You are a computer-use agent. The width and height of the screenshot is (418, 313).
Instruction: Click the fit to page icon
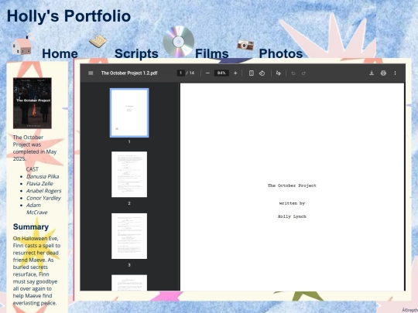251,73
